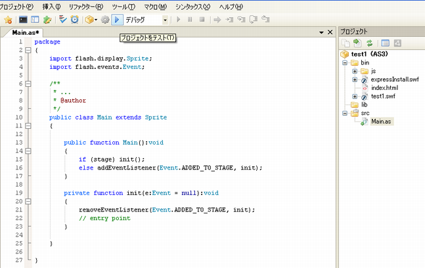Collapse the package fold on line 2
Image resolution: width=425 pixels, height=268 pixels.
(28, 50)
